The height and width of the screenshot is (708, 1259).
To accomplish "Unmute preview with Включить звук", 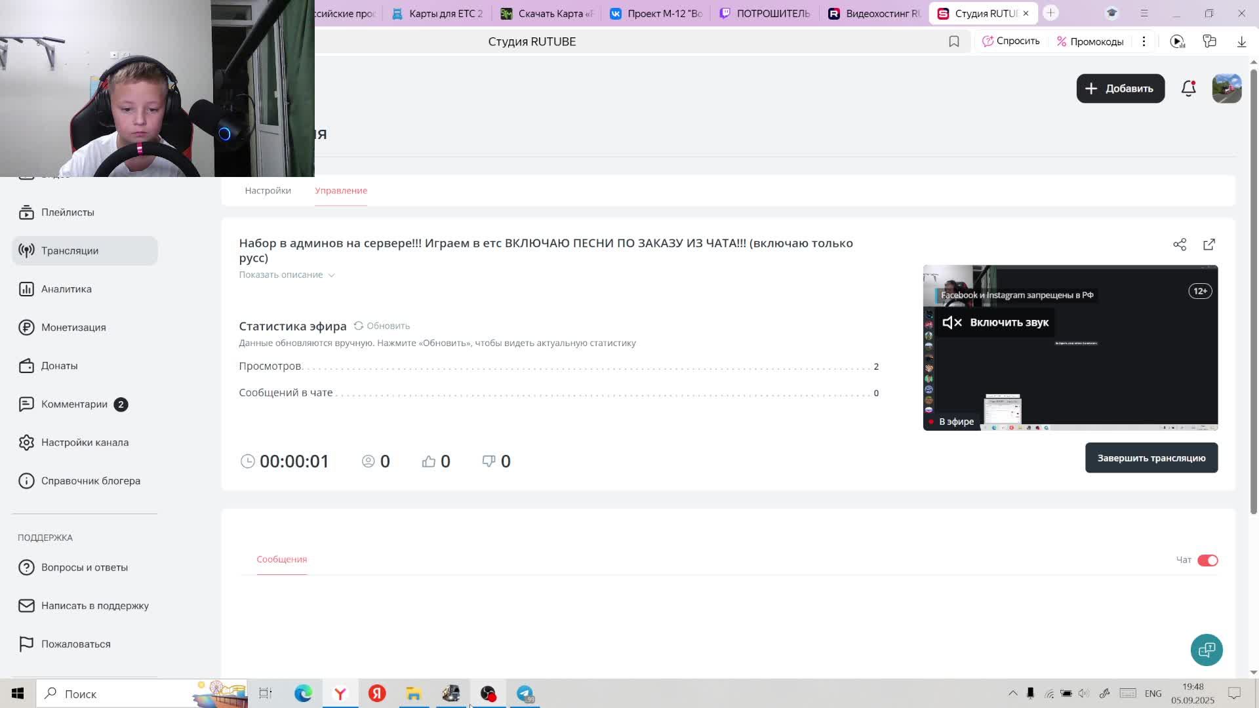I will (x=995, y=323).
